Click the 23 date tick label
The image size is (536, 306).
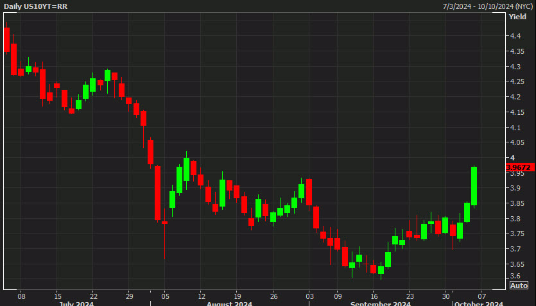pos(410,296)
